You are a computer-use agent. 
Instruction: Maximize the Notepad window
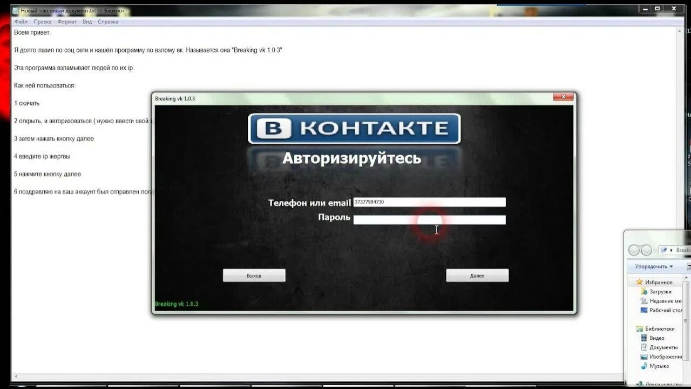pos(658,9)
